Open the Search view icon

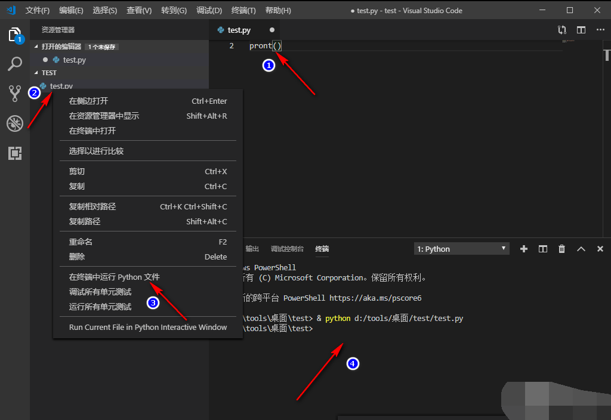point(15,64)
